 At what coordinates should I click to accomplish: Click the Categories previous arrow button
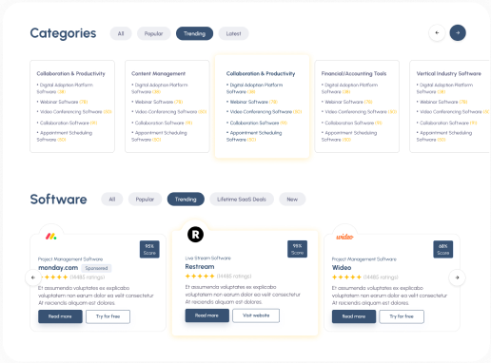point(437,32)
